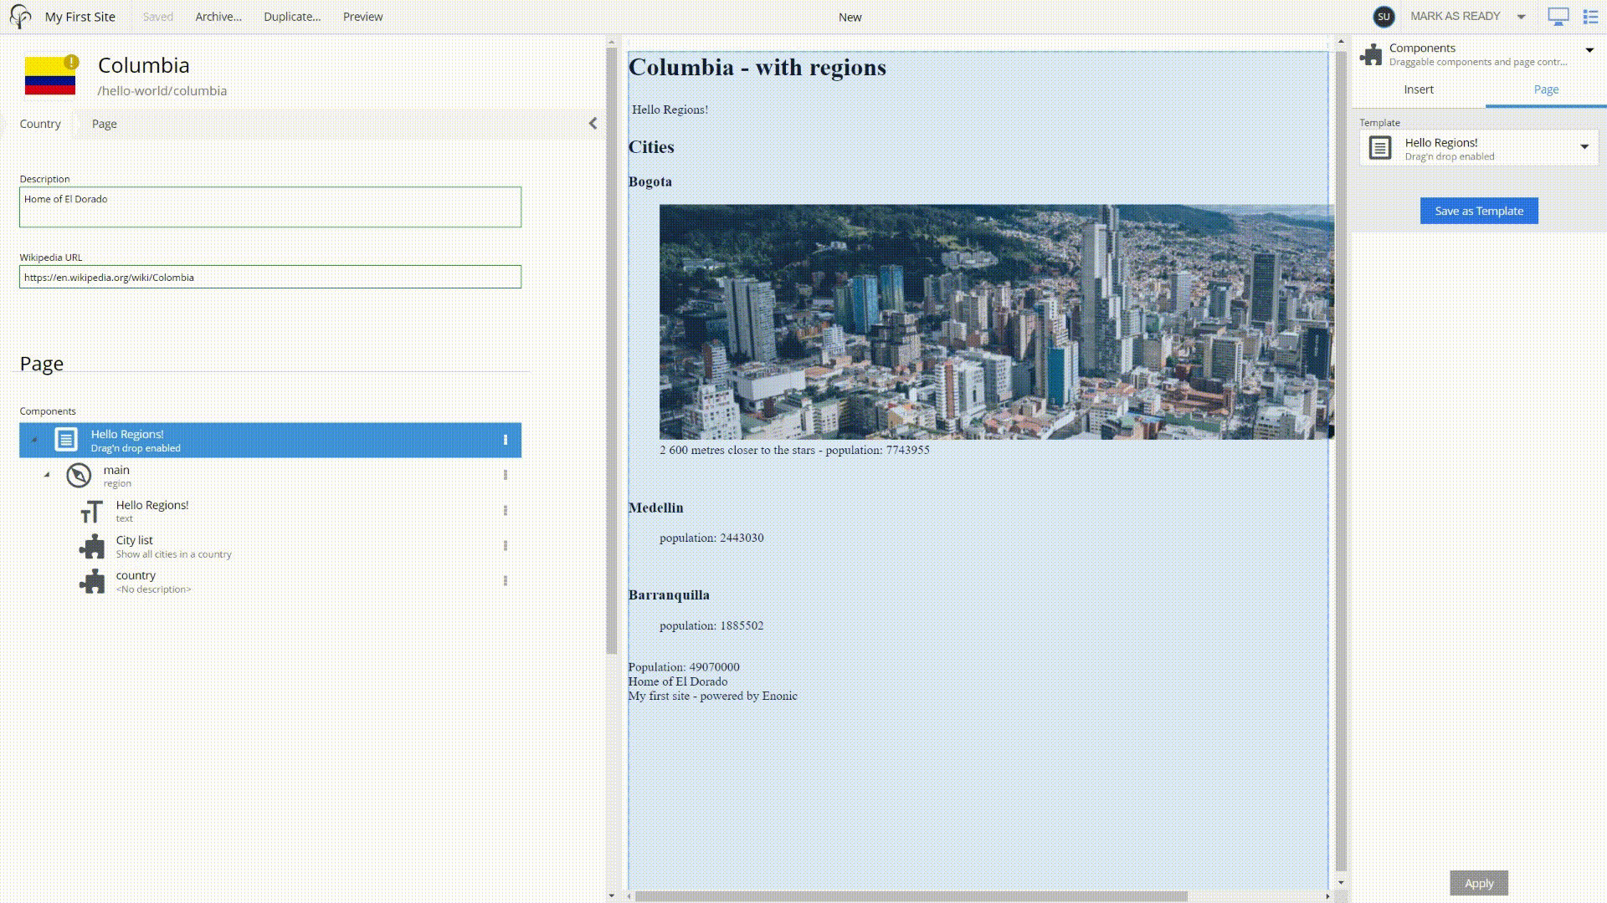Expand the MARK AS READY dropdown arrow
Image resolution: width=1607 pixels, height=903 pixels.
coord(1521,16)
